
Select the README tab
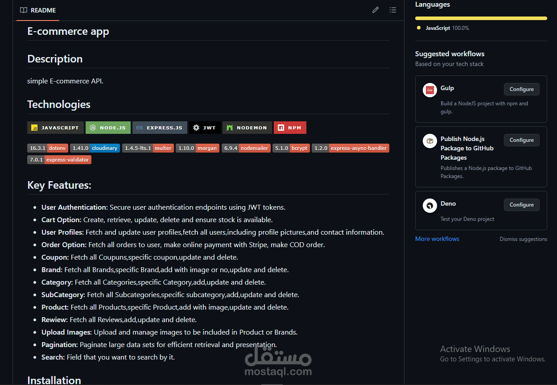[x=38, y=10]
